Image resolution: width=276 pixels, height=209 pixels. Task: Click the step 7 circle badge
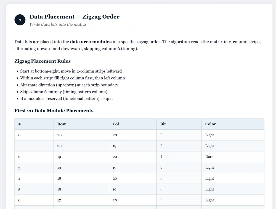[x=20, y=20]
